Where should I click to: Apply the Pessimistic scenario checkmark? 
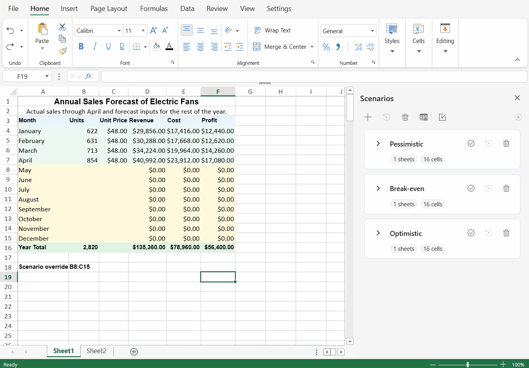(471, 143)
